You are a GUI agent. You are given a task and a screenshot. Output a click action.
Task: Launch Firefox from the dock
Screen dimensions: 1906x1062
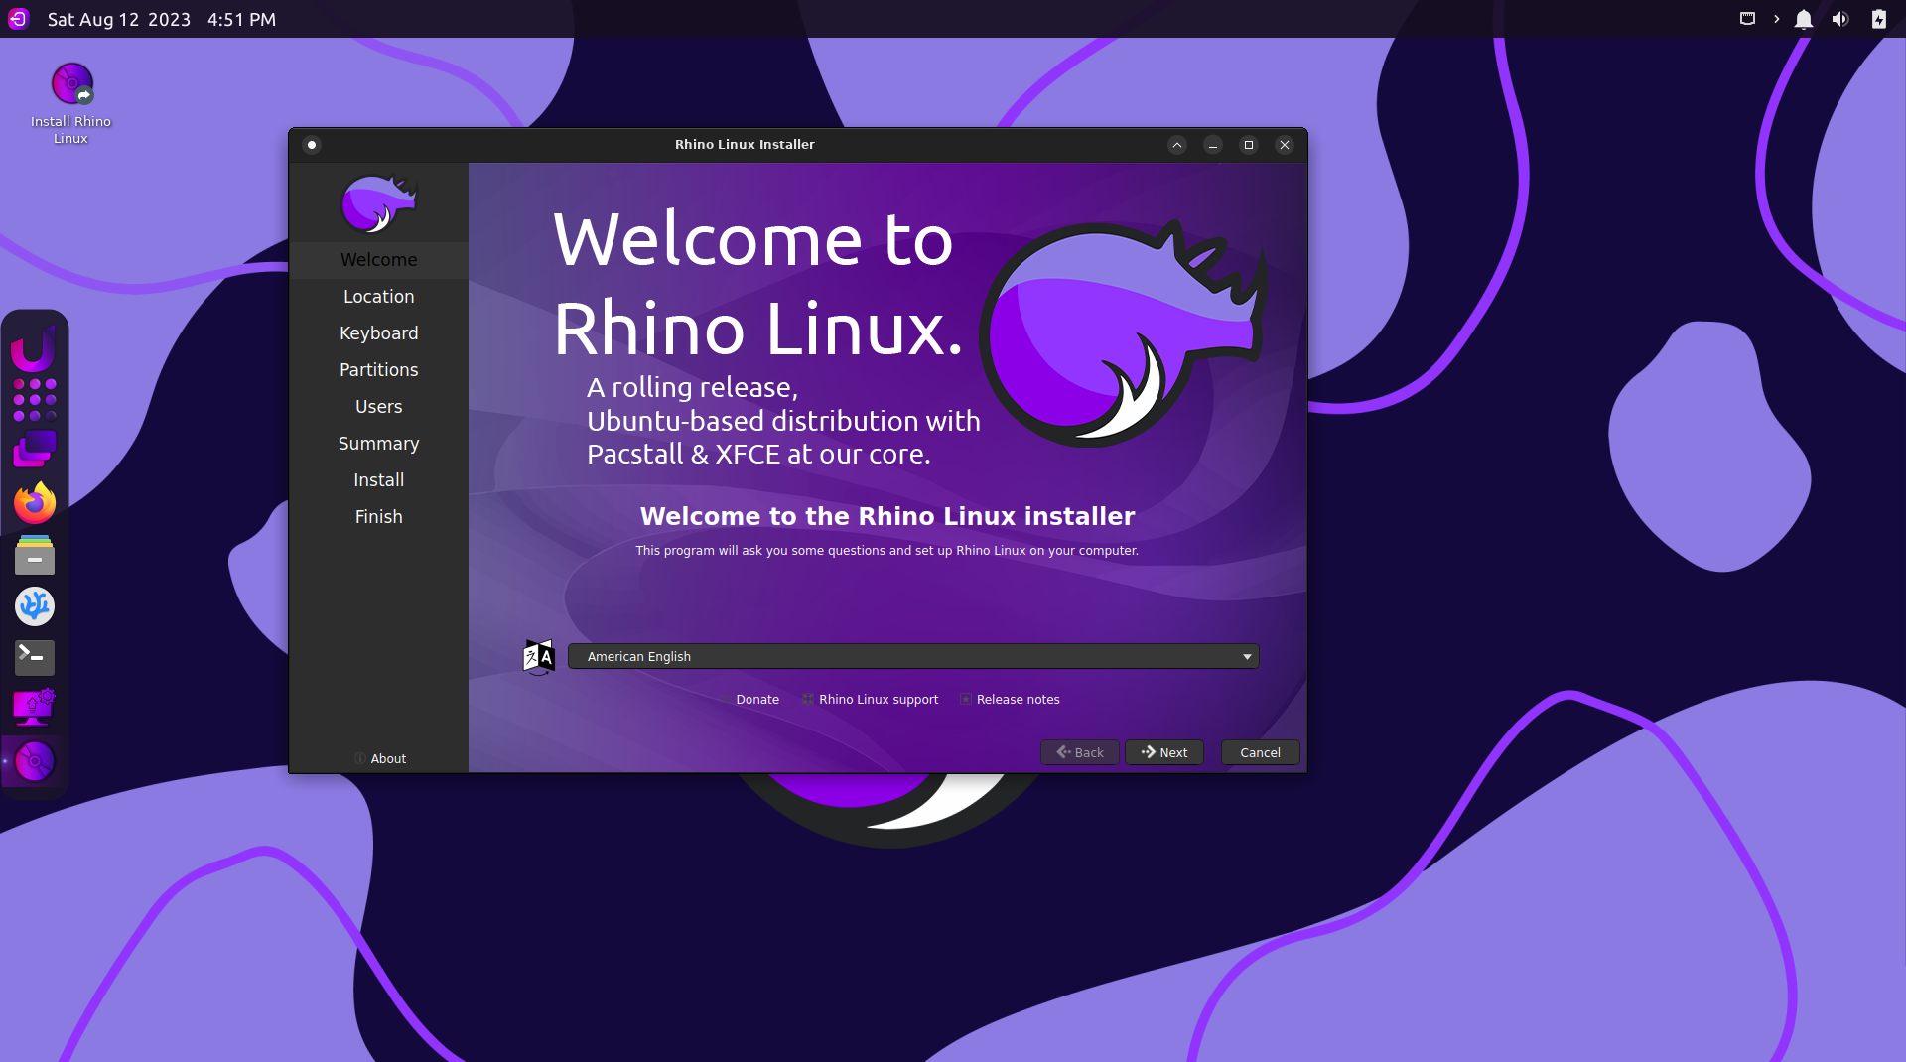click(x=35, y=502)
